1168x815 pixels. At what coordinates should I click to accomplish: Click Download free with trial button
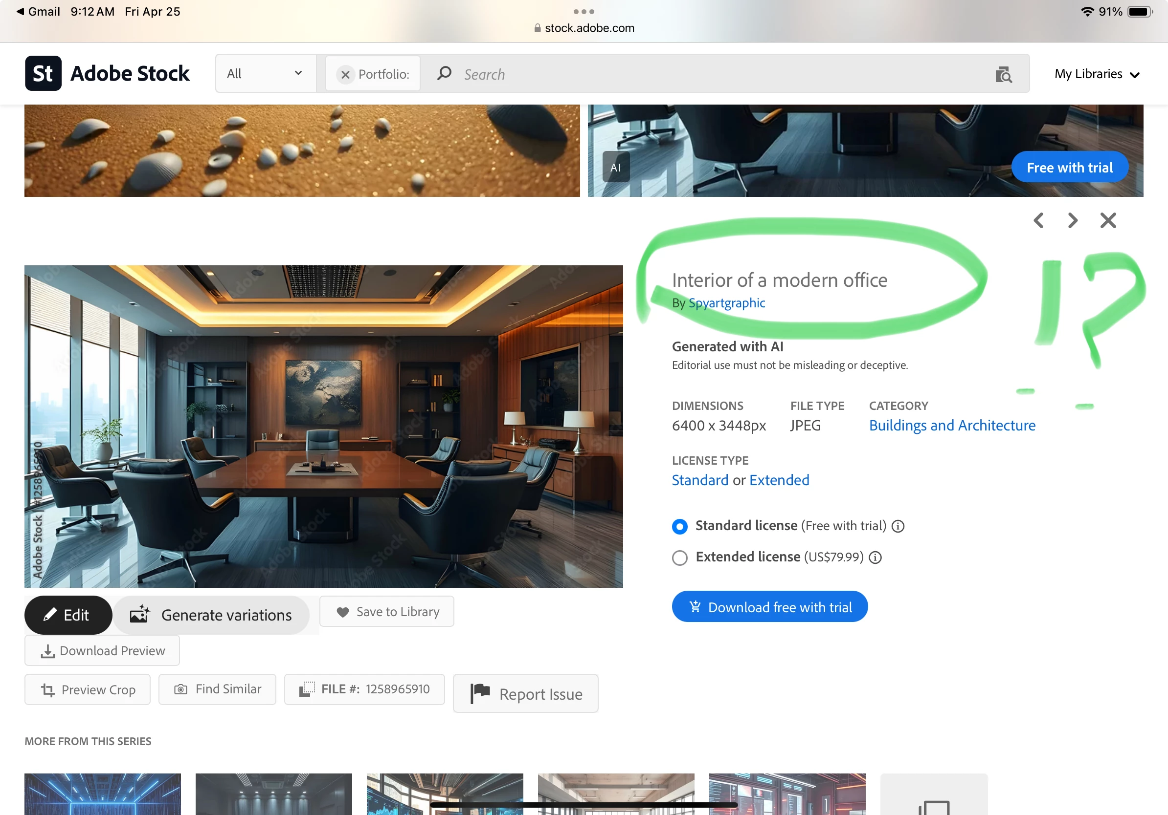pyautogui.click(x=769, y=607)
